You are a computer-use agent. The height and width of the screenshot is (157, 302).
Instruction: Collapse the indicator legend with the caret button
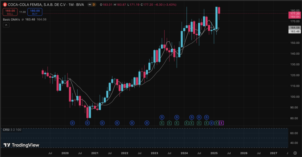click(x=6, y=25)
